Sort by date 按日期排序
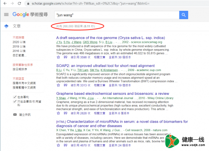The height and width of the screenshot is (151, 209). (20, 69)
